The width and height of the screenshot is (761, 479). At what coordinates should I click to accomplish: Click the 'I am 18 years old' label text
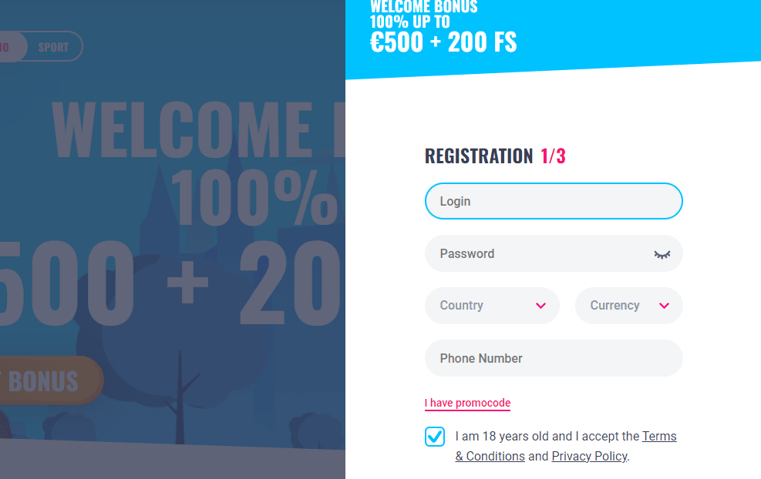pyautogui.click(x=547, y=437)
